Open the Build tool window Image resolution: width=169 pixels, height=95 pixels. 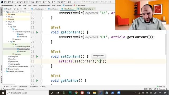(43, 87)
